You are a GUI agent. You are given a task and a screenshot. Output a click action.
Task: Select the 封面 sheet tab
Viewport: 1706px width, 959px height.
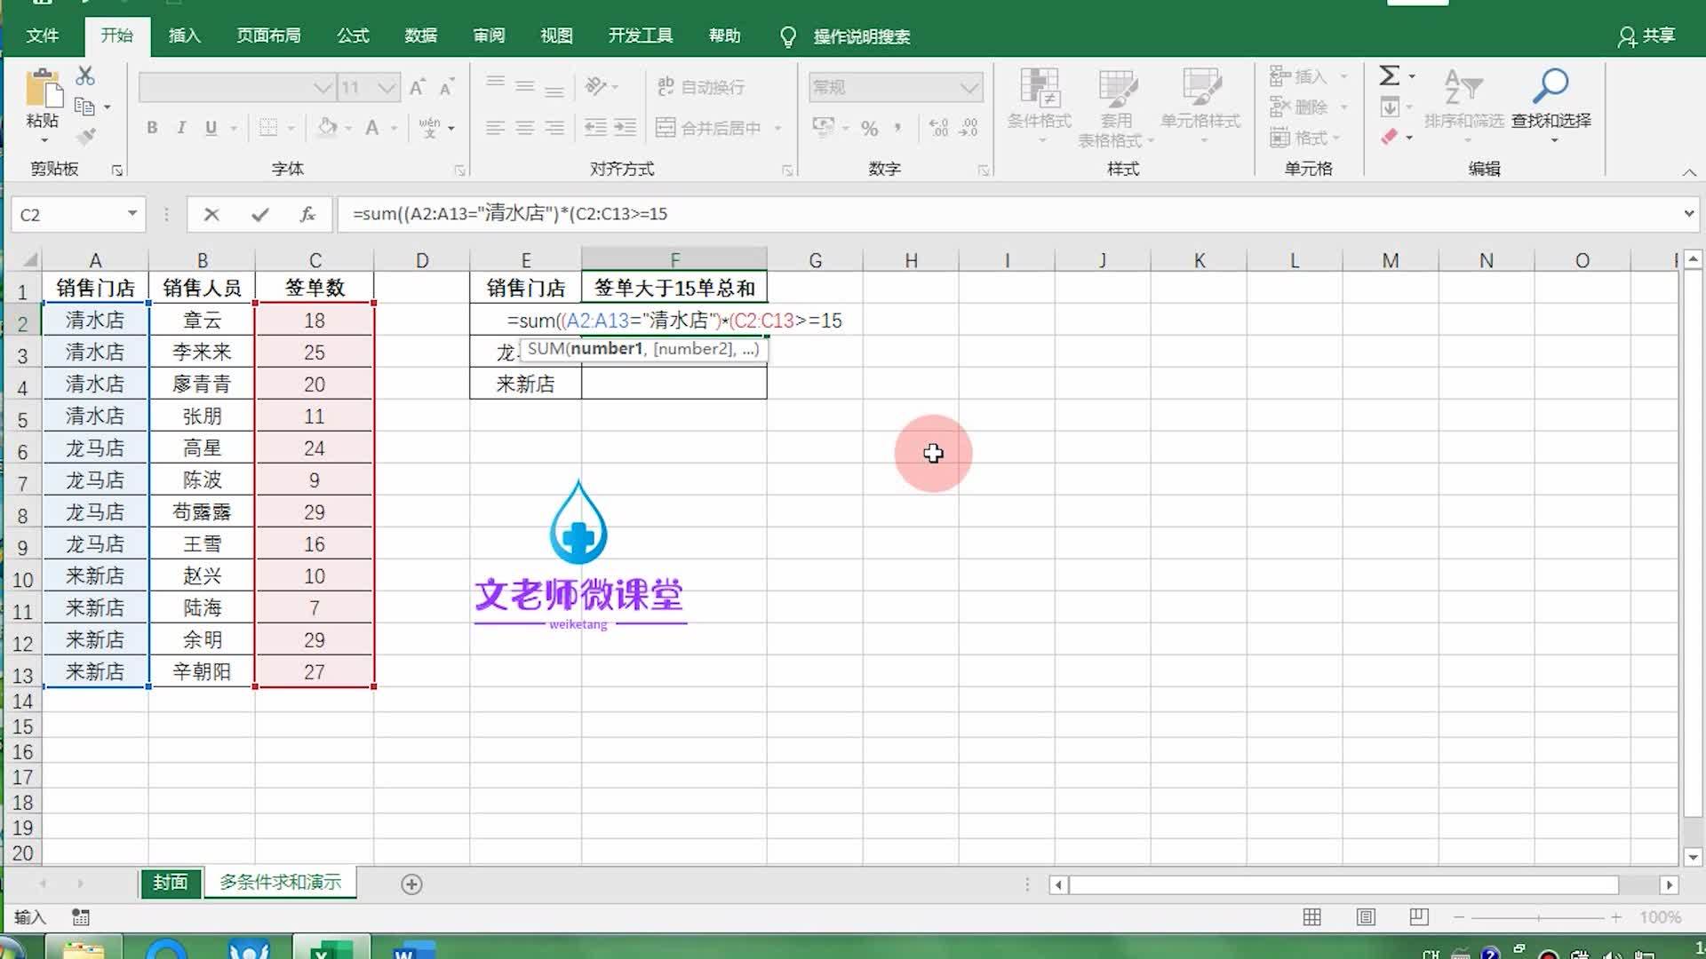pyautogui.click(x=170, y=883)
